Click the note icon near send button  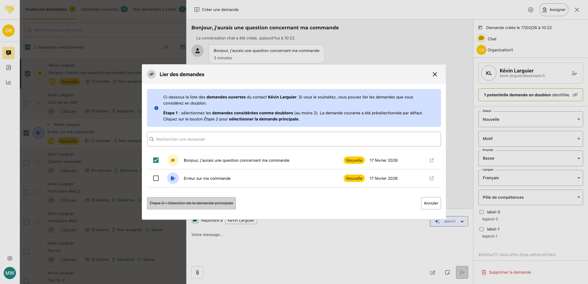pos(447,272)
